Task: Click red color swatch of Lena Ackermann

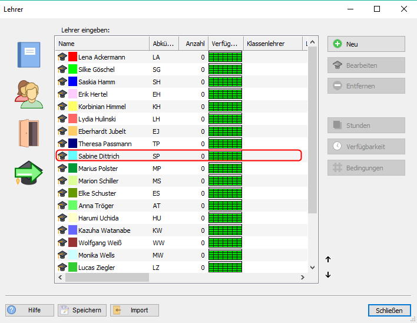Action: [x=72, y=57]
